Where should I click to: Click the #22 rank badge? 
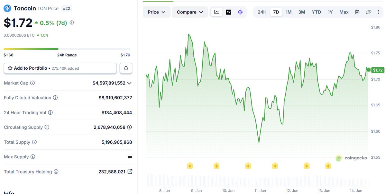tap(67, 8)
